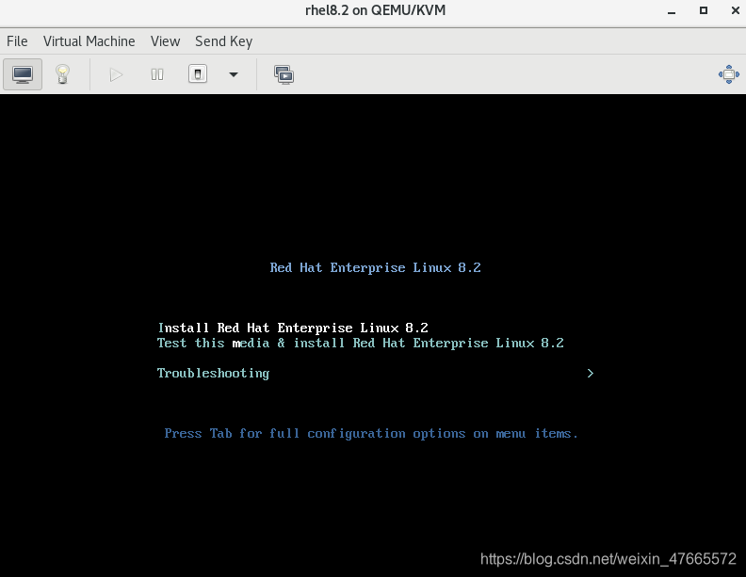
Task: Shut down the virtual machine
Action: pyautogui.click(x=198, y=74)
